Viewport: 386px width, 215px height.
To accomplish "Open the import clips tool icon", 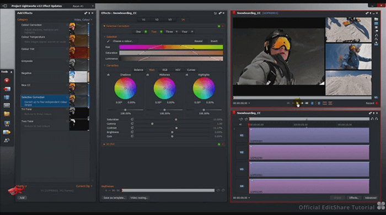I will click(x=7, y=89).
